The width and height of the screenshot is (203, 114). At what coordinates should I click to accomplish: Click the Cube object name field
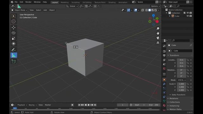tap(182, 51)
